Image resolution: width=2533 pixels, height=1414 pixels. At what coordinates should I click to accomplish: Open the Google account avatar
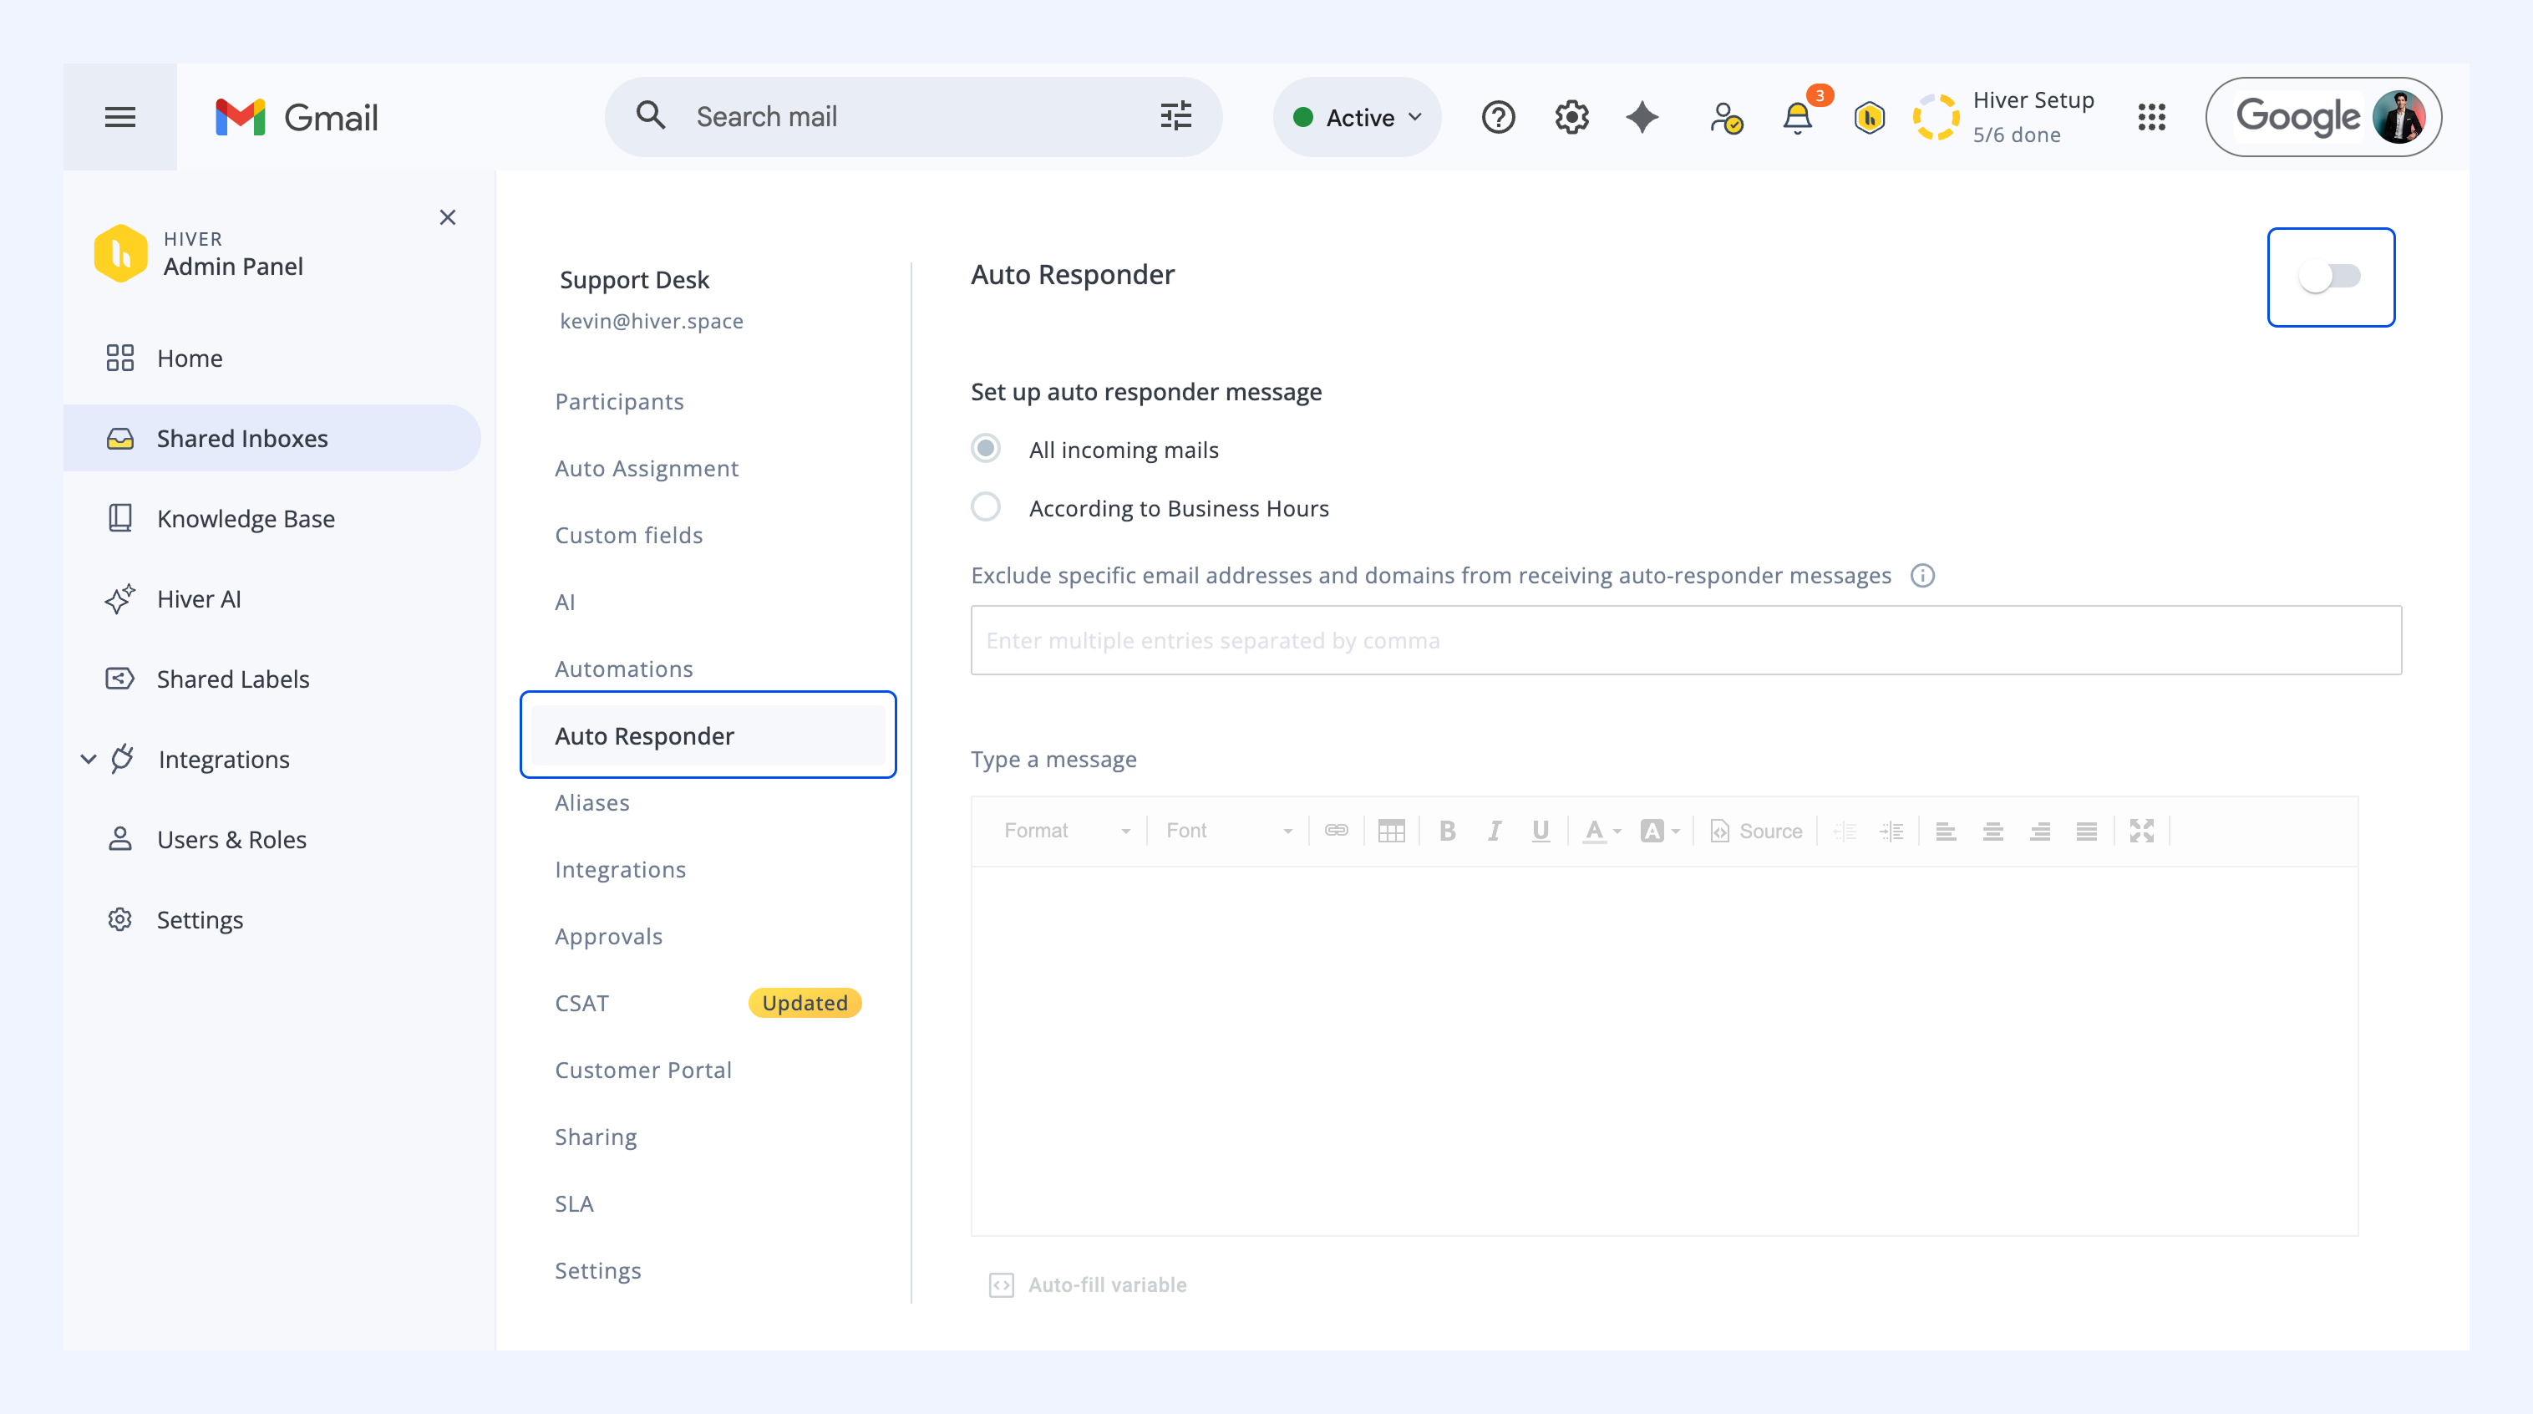(x=2398, y=117)
